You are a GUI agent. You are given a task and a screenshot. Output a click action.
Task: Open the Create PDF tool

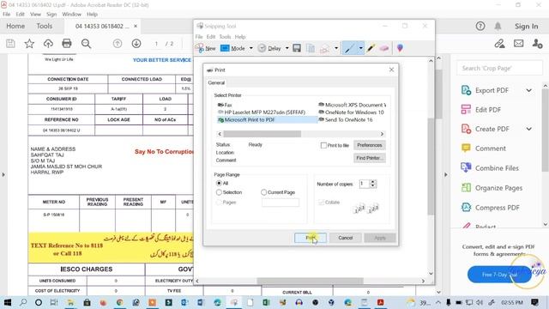point(492,129)
